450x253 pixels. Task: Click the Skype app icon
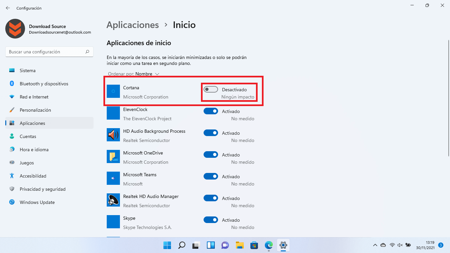point(113,222)
